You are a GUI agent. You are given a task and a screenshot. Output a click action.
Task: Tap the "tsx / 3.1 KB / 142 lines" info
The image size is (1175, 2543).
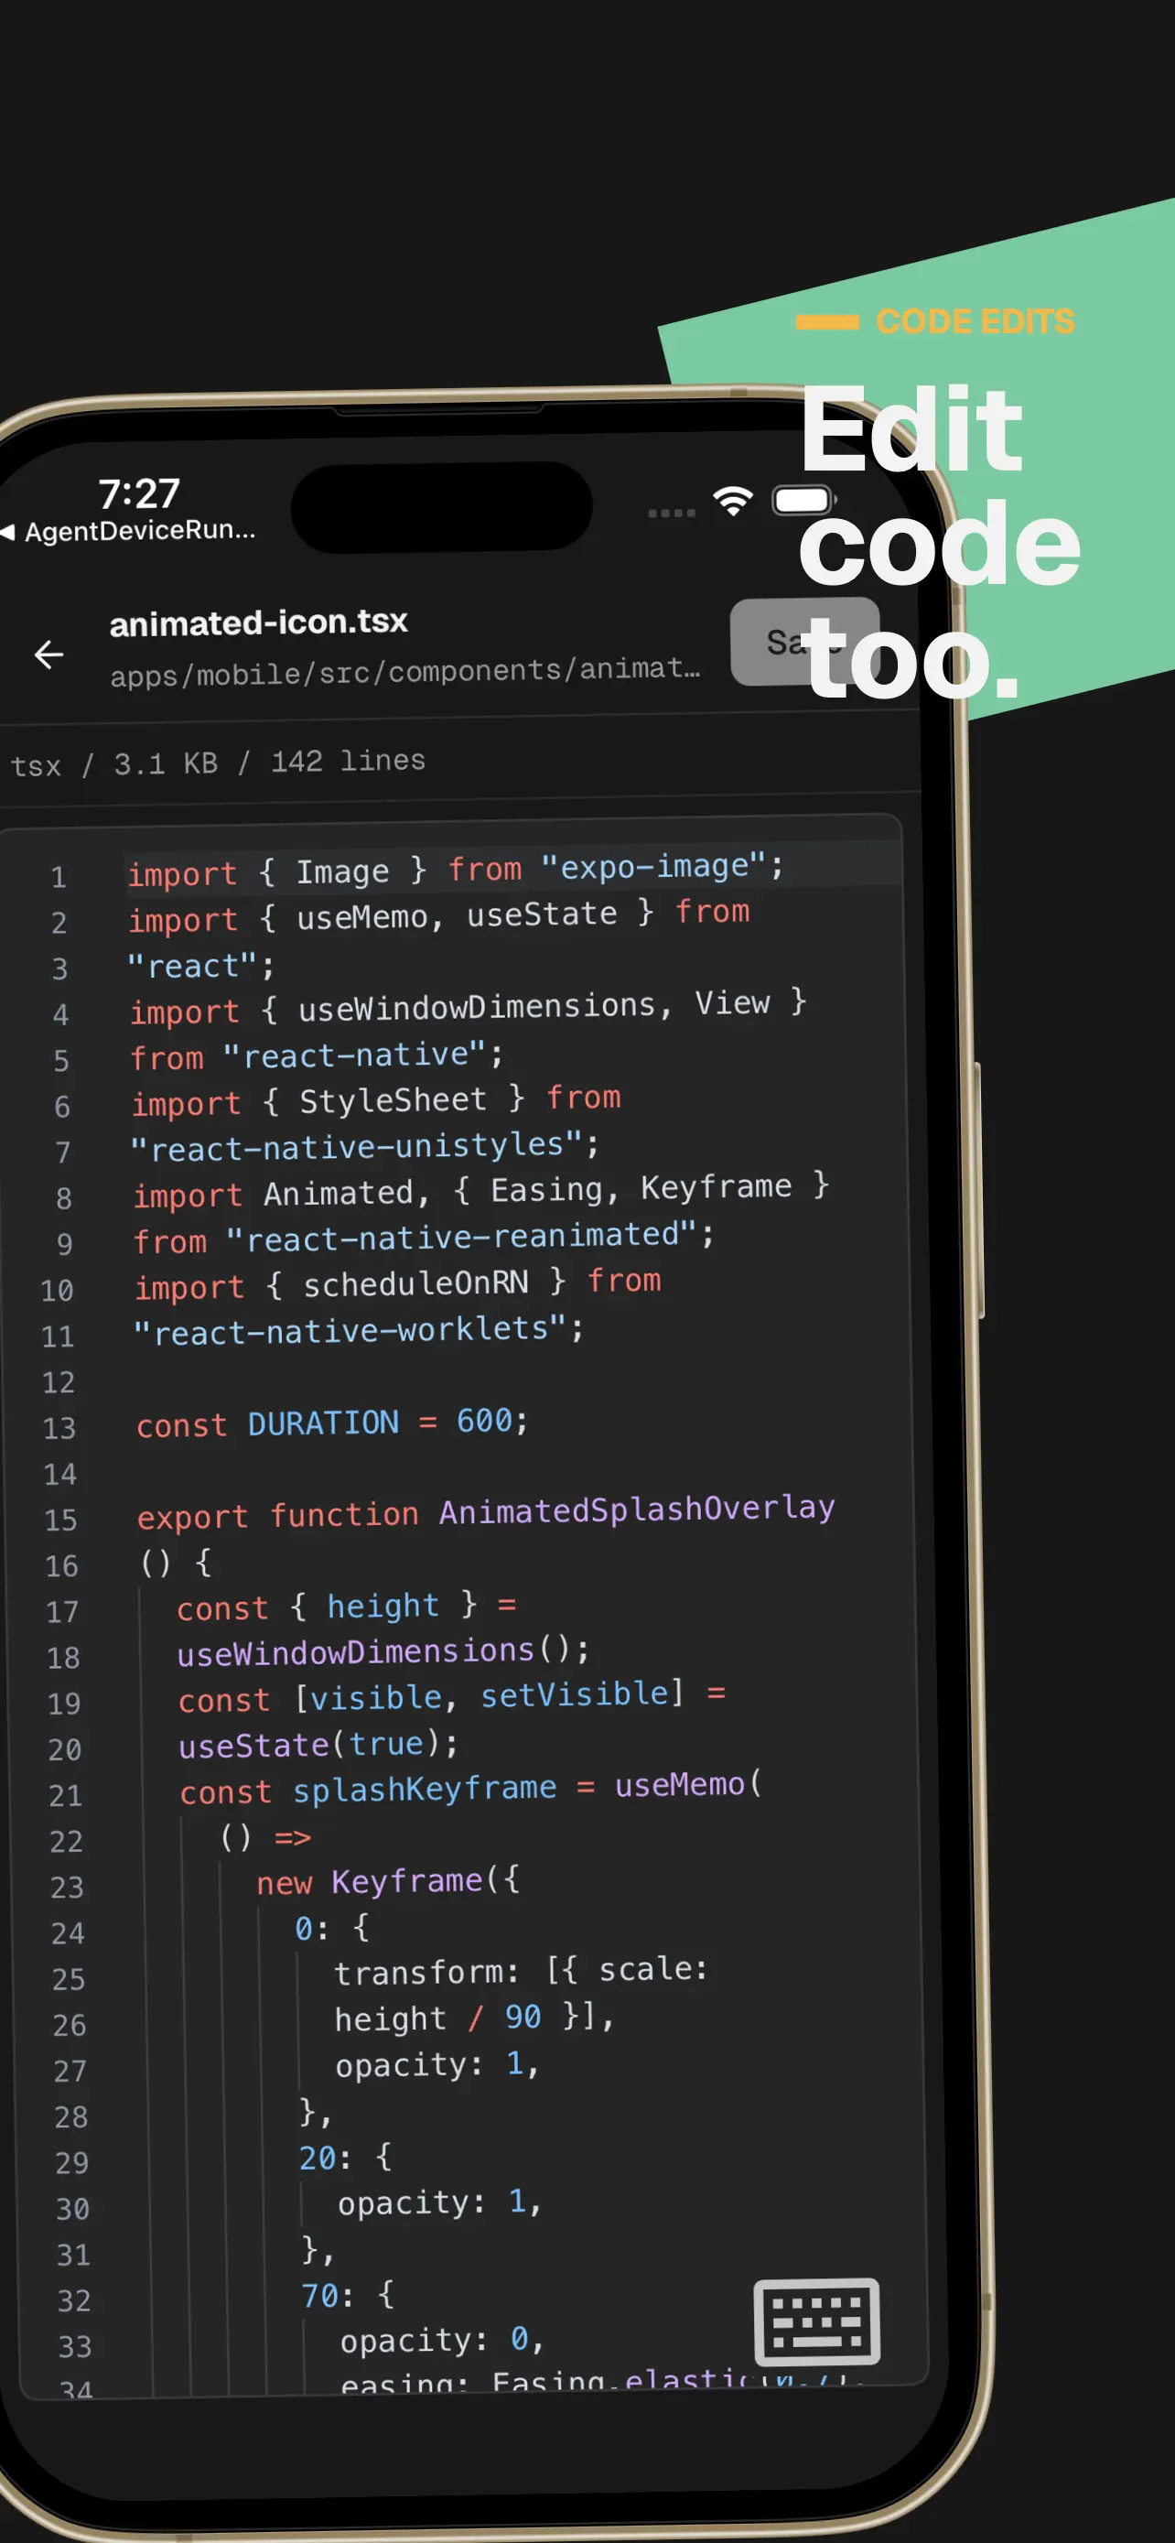218,763
